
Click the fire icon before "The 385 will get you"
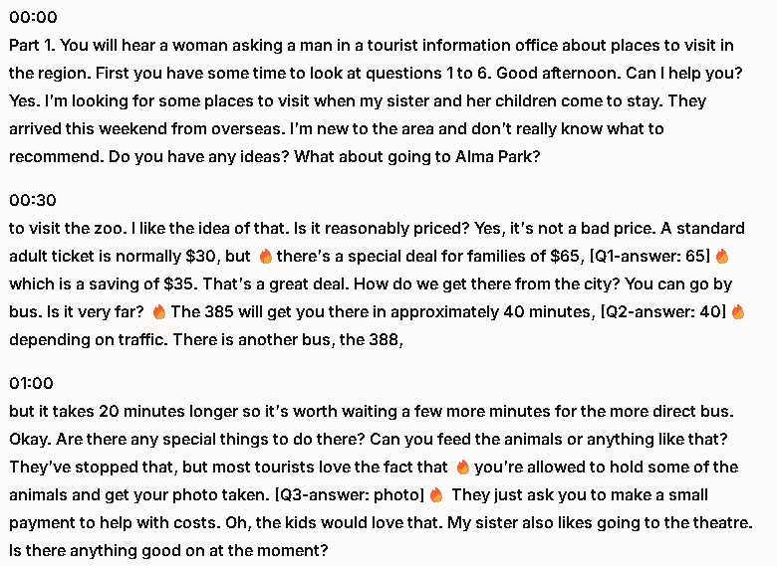[x=159, y=312]
